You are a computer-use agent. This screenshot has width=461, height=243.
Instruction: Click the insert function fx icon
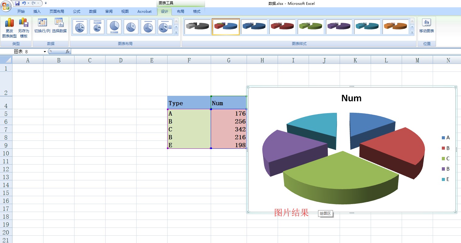[x=68, y=52]
